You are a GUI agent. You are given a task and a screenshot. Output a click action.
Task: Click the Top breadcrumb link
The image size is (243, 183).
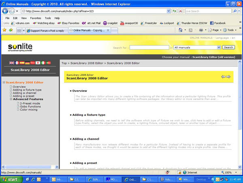64,63
